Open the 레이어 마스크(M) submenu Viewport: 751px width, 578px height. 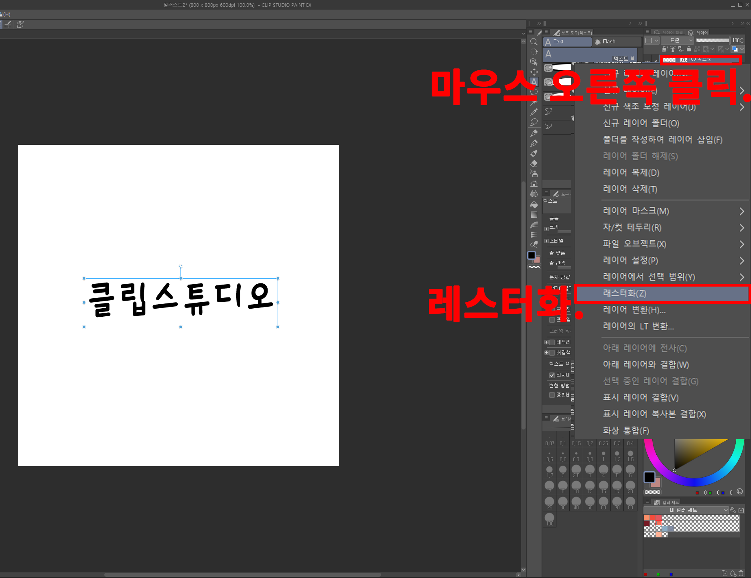662,211
